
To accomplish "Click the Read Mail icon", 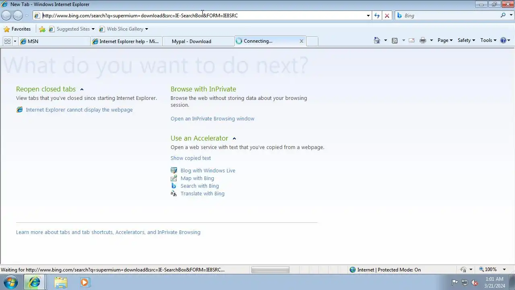I will click(x=412, y=40).
